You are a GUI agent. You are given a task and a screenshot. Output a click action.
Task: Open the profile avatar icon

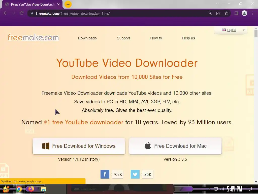244,13
